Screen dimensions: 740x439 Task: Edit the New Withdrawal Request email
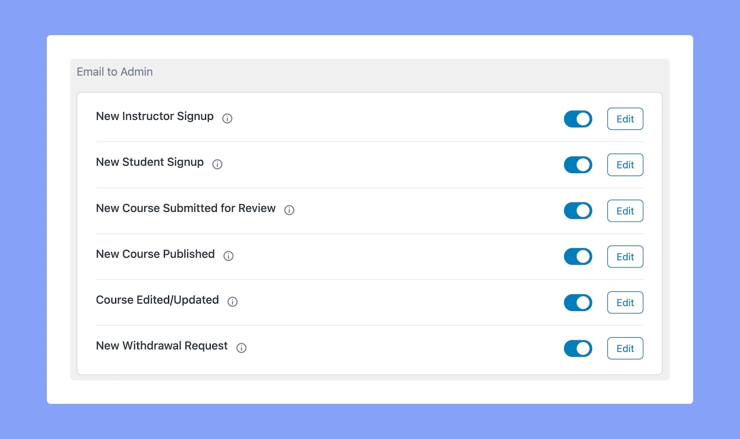click(x=625, y=349)
